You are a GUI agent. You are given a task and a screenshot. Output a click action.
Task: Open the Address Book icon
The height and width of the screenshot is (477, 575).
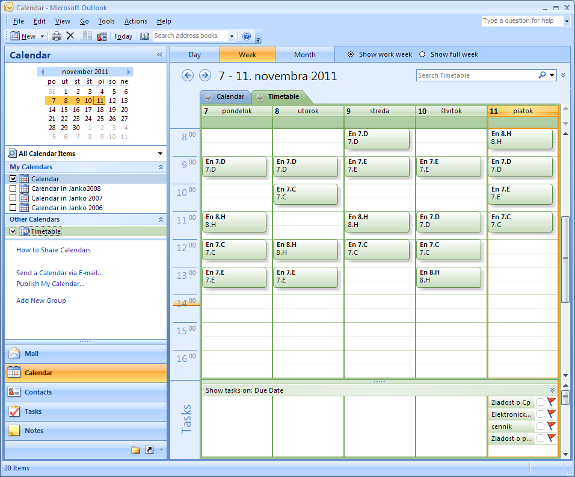pyautogui.click(x=144, y=36)
